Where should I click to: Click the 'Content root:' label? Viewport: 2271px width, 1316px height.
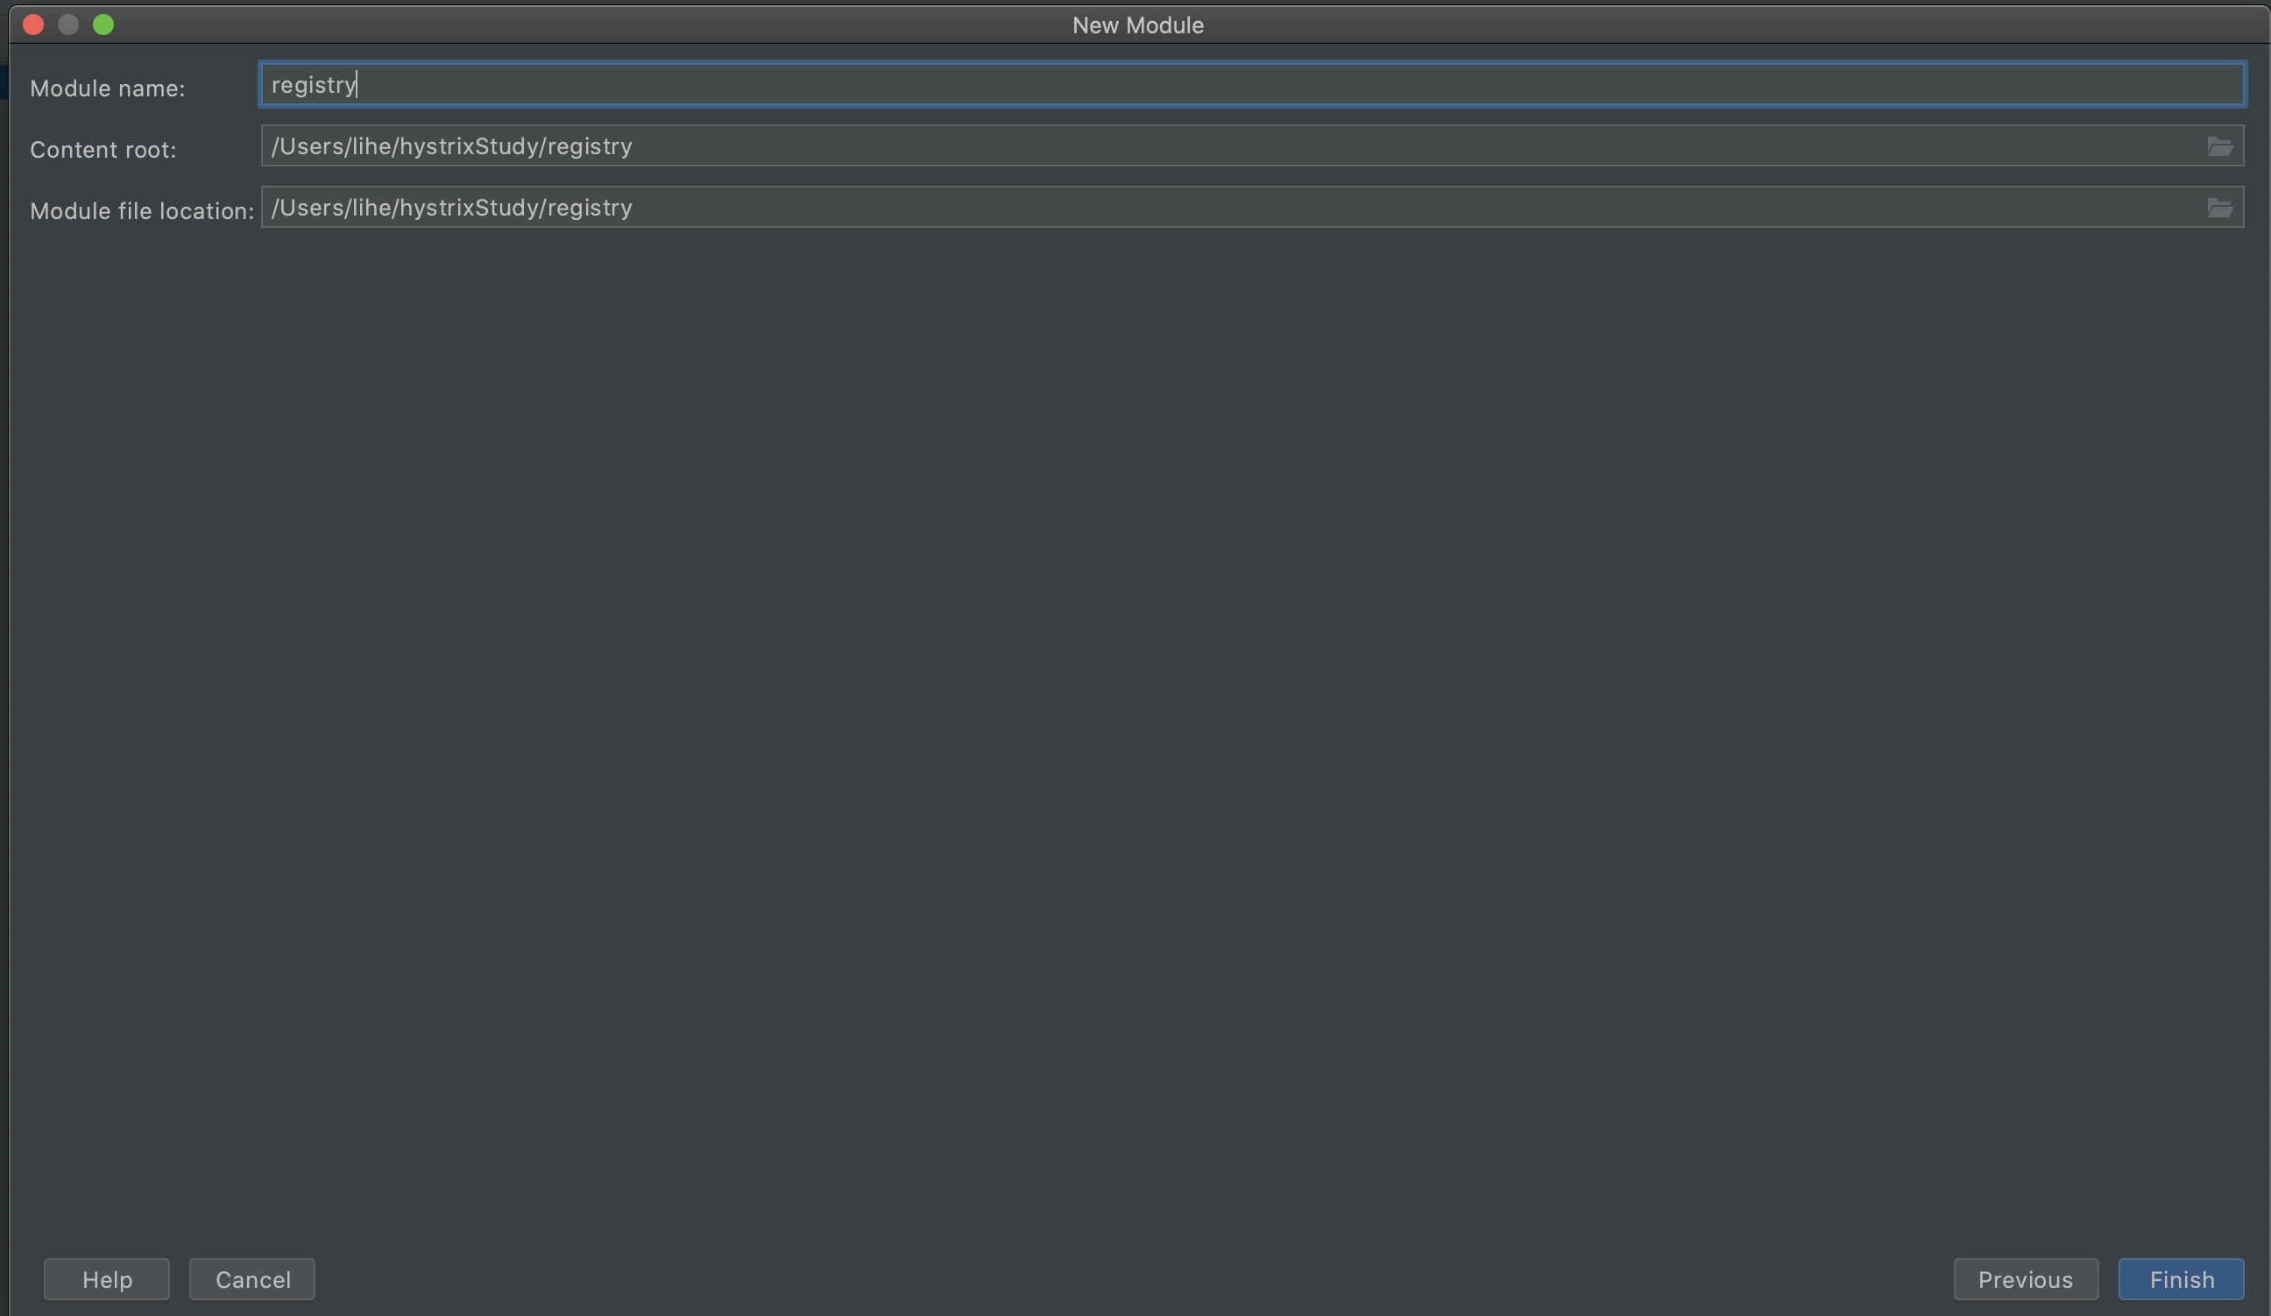pos(103,150)
